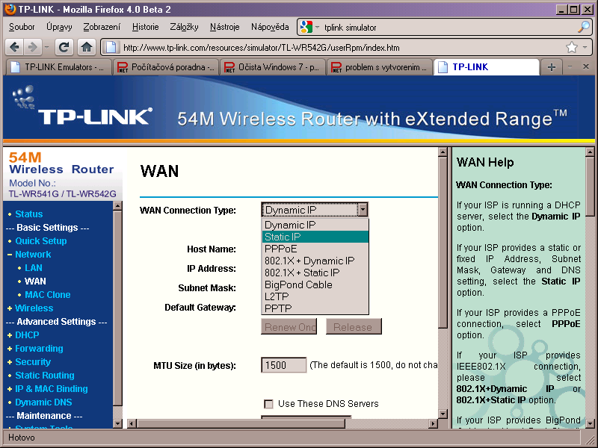
Task: Go to the Home page icon
Action: 87,47
